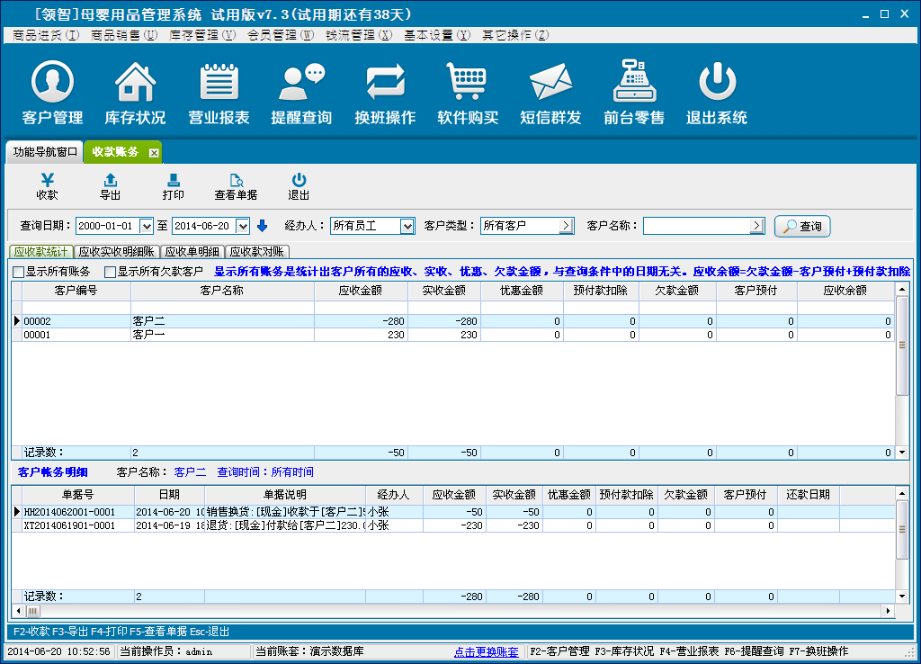Enable the 显示所有账务 checkbox
Image resolution: width=921 pixels, height=664 pixels.
point(19,272)
